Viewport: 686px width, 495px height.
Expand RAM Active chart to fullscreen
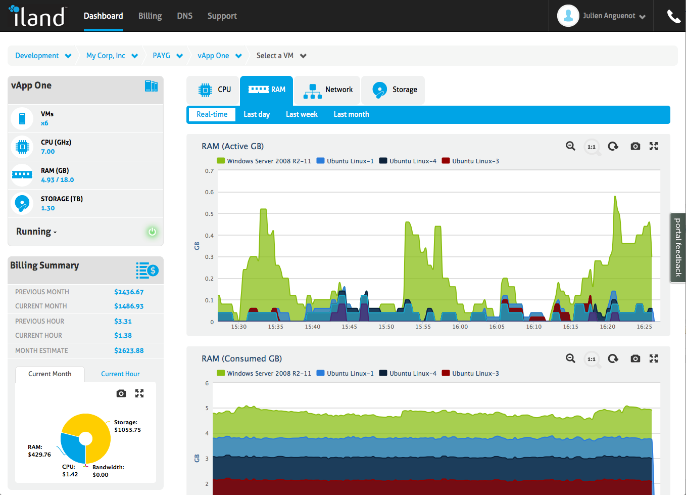point(654,146)
